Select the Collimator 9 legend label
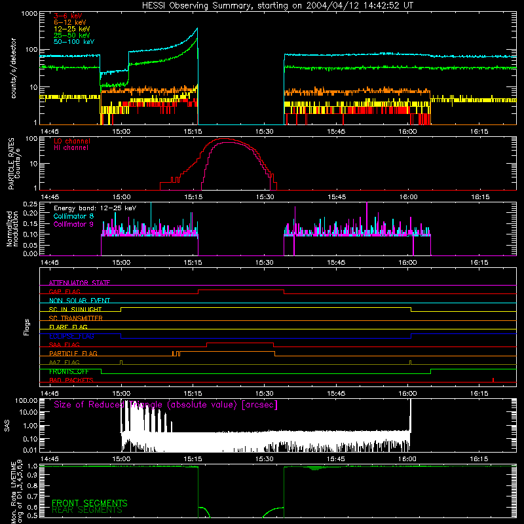Image resolution: width=524 pixels, height=524 pixels. coord(73,224)
